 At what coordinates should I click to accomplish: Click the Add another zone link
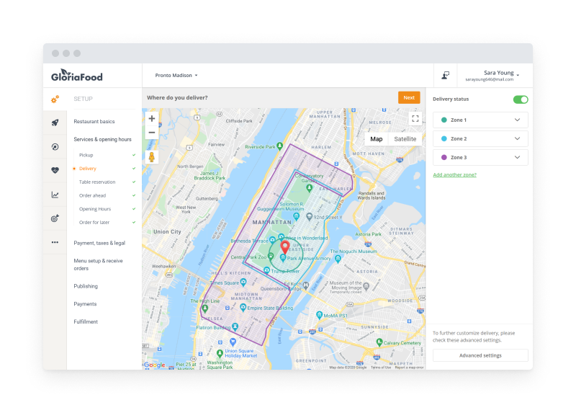coord(454,174)
